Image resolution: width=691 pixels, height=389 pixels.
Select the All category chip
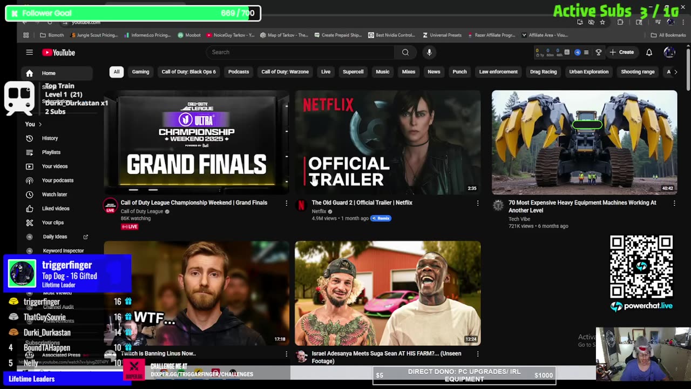click(116, 72)
